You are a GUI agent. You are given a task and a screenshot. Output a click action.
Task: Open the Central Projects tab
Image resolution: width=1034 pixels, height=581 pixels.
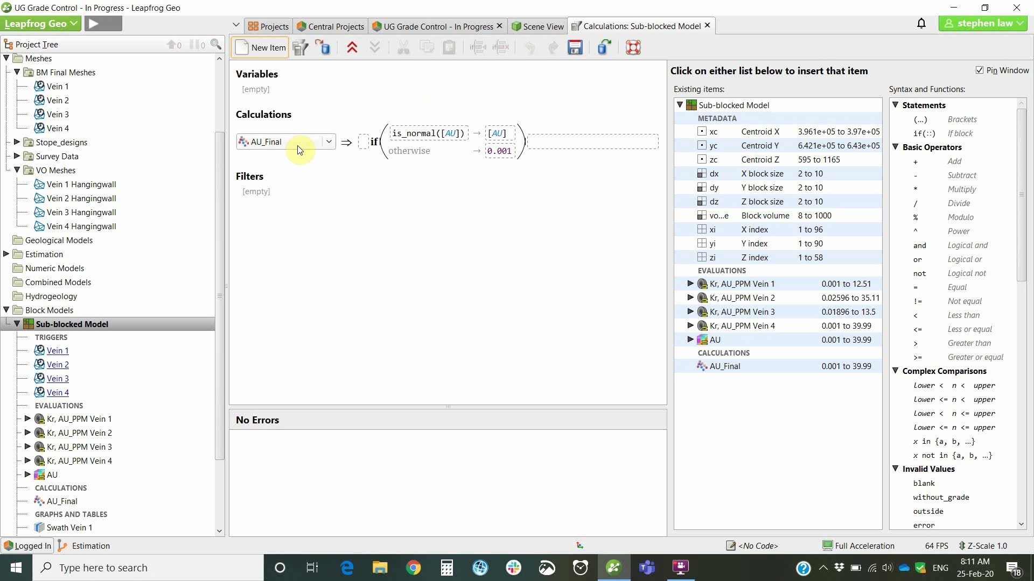point(330,26)
